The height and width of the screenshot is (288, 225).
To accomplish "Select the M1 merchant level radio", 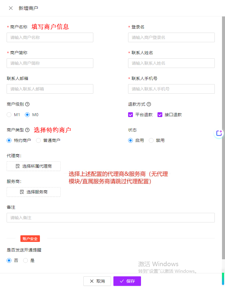I will pos(9,115).
